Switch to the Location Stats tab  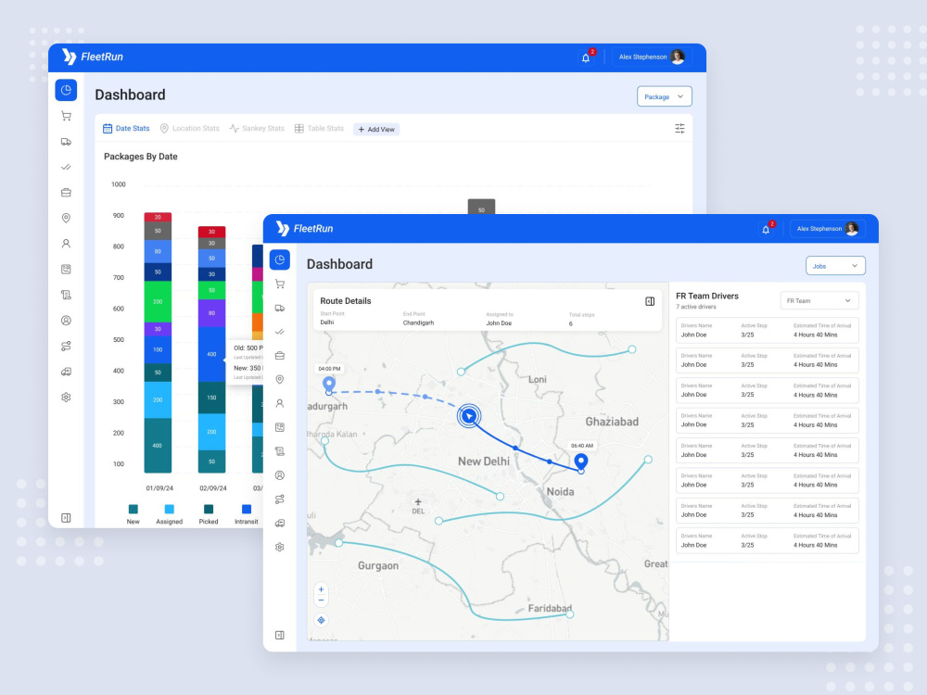point(190,128)
